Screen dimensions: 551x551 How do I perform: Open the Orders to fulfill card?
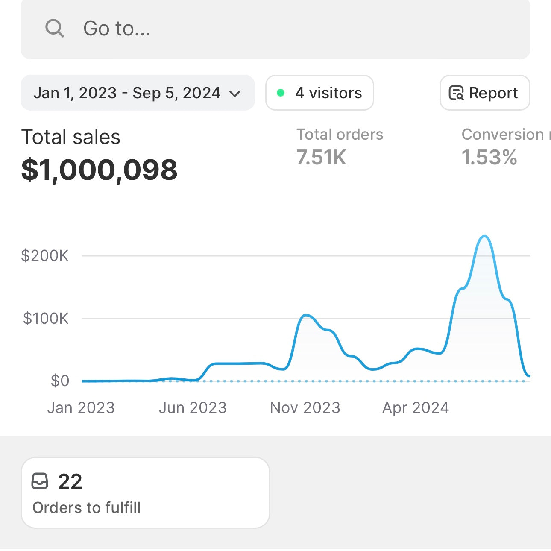click(x=145, y=492)
